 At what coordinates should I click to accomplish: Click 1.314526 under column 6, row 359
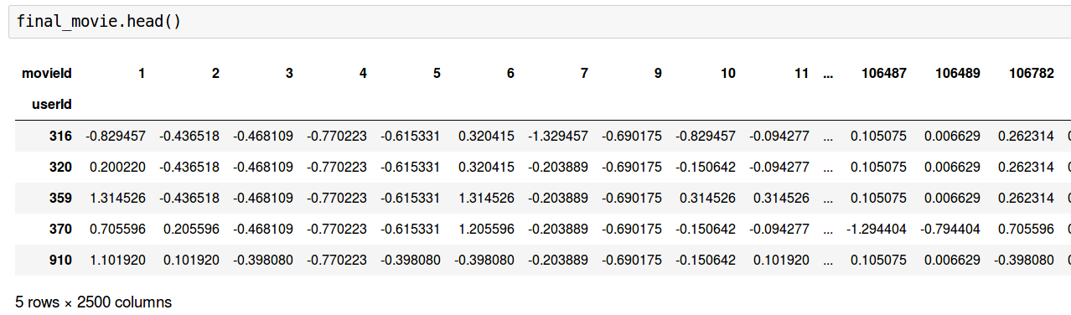pos(486,198)
